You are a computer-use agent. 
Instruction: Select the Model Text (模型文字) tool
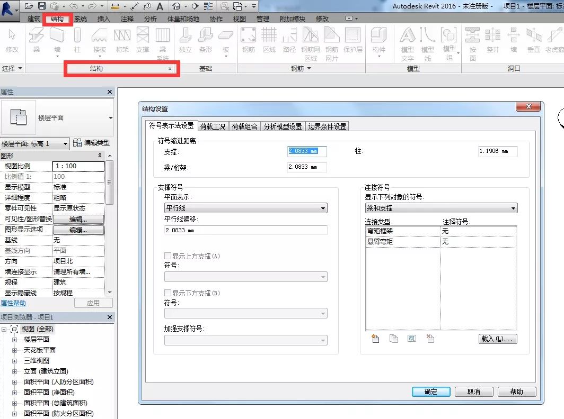tap(407, 44)
